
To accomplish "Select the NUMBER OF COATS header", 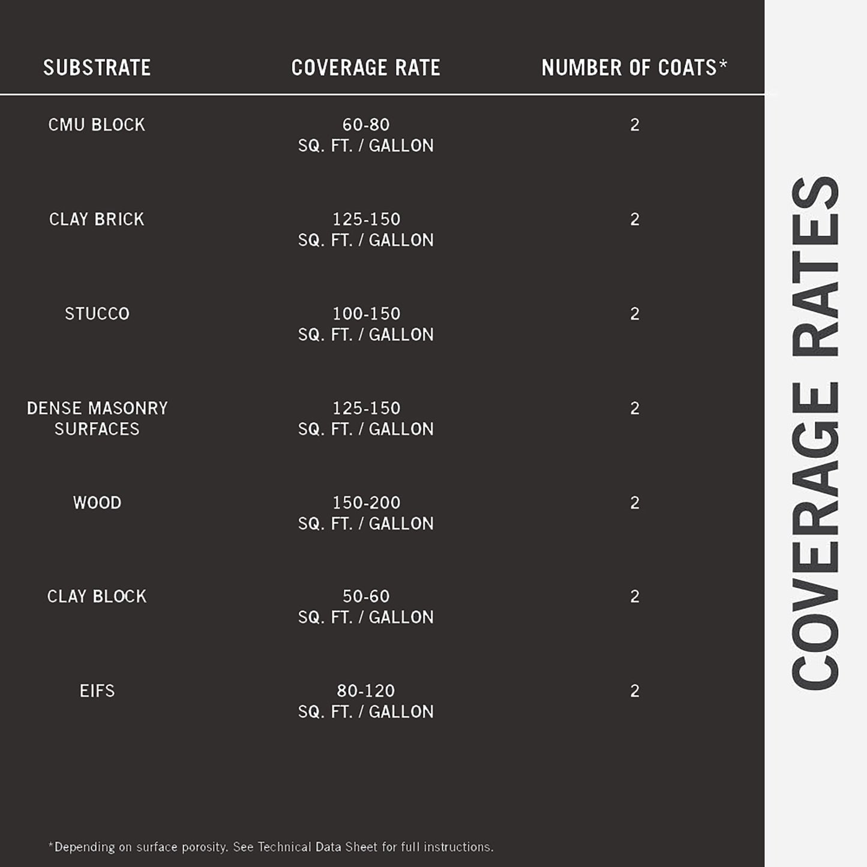I will point(634,68).
